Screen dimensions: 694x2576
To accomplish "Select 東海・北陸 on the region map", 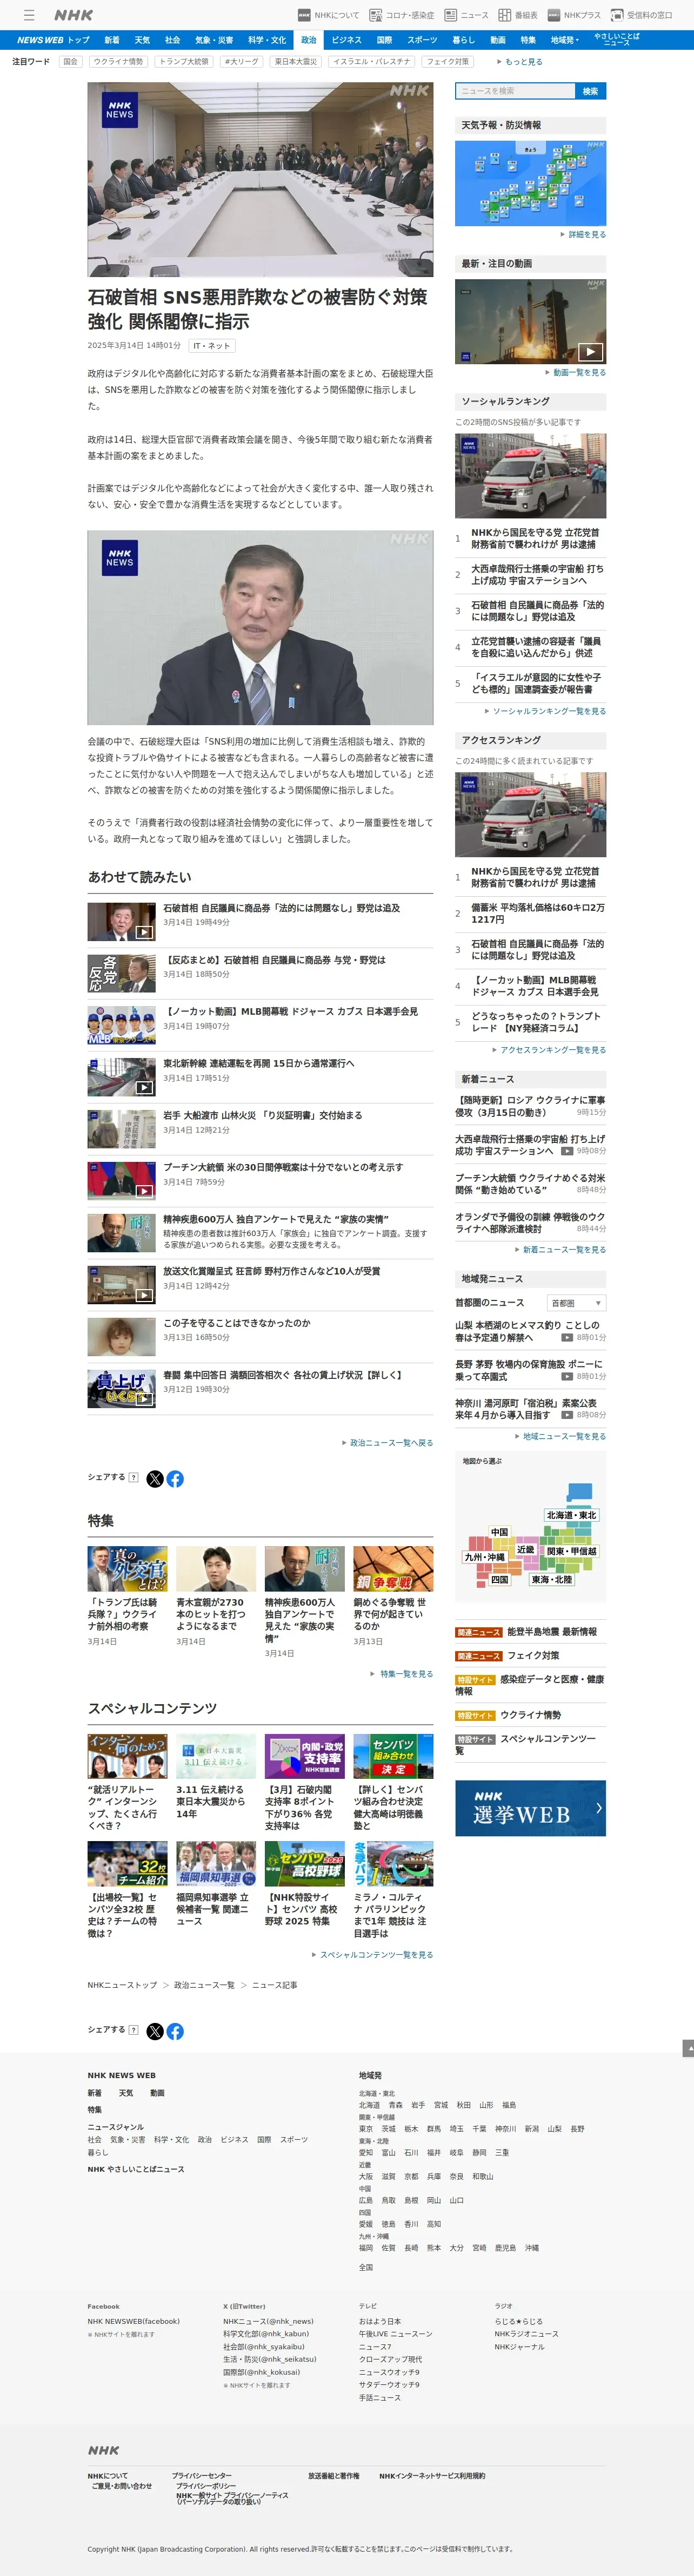I will (x=551, y=1579).
